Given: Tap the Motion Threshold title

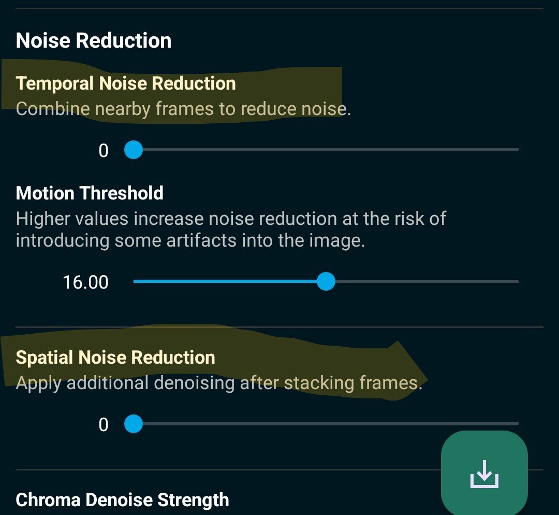Looking at the screenshot, I should (90, 193).
